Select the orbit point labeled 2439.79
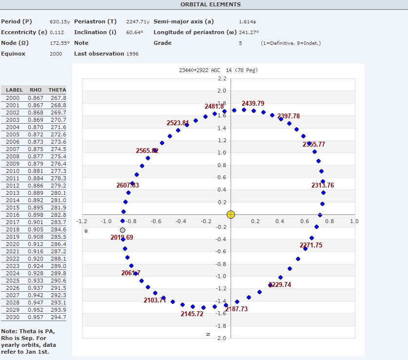The width and height of the screenshot is (408, 360). (244, 110)
